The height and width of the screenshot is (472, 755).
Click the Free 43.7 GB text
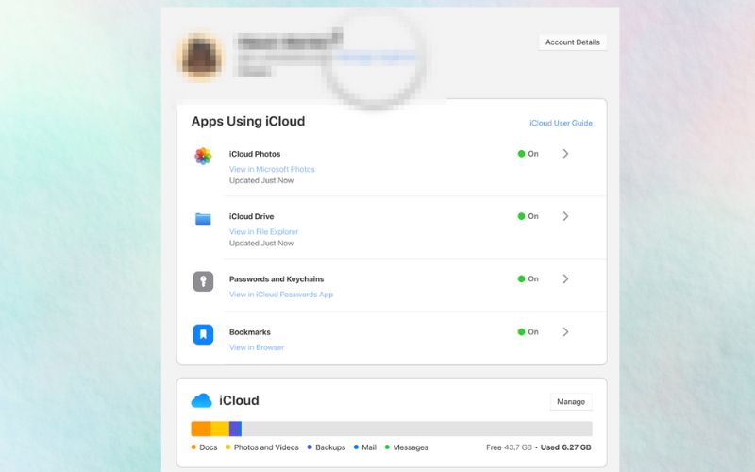point(509,447)
